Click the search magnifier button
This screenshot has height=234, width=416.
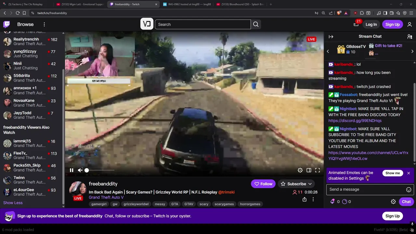(256, 24)
